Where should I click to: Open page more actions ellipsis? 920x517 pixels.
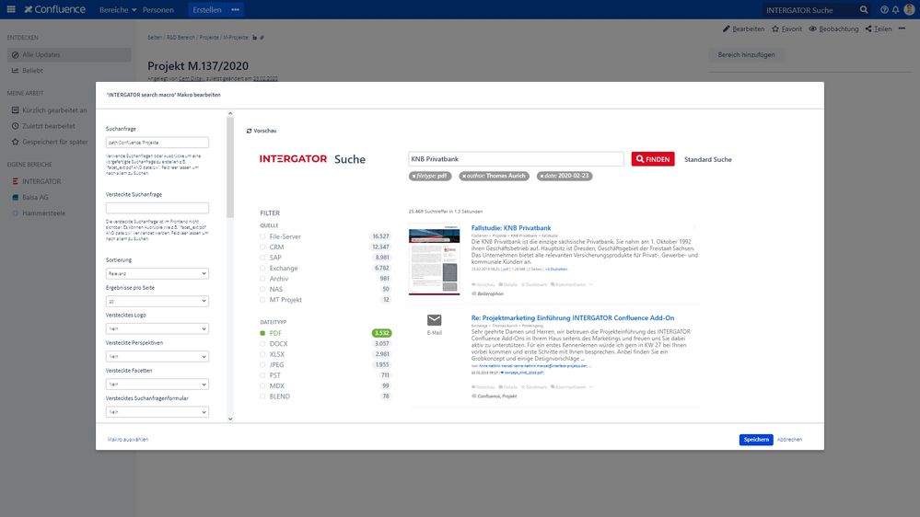click(902, 29)
